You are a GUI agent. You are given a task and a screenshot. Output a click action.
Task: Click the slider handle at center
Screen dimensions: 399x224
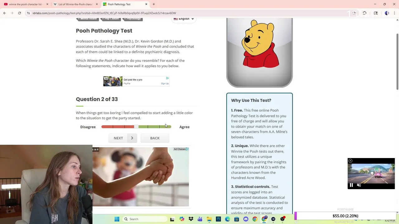tap(136, 127)
